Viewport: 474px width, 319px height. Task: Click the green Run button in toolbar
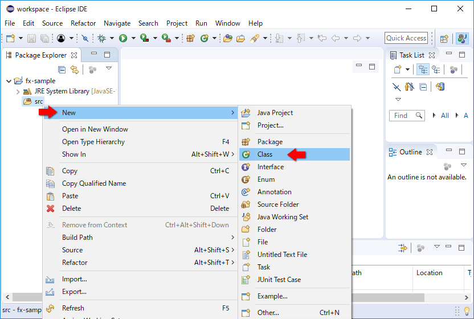click(123, 38)
